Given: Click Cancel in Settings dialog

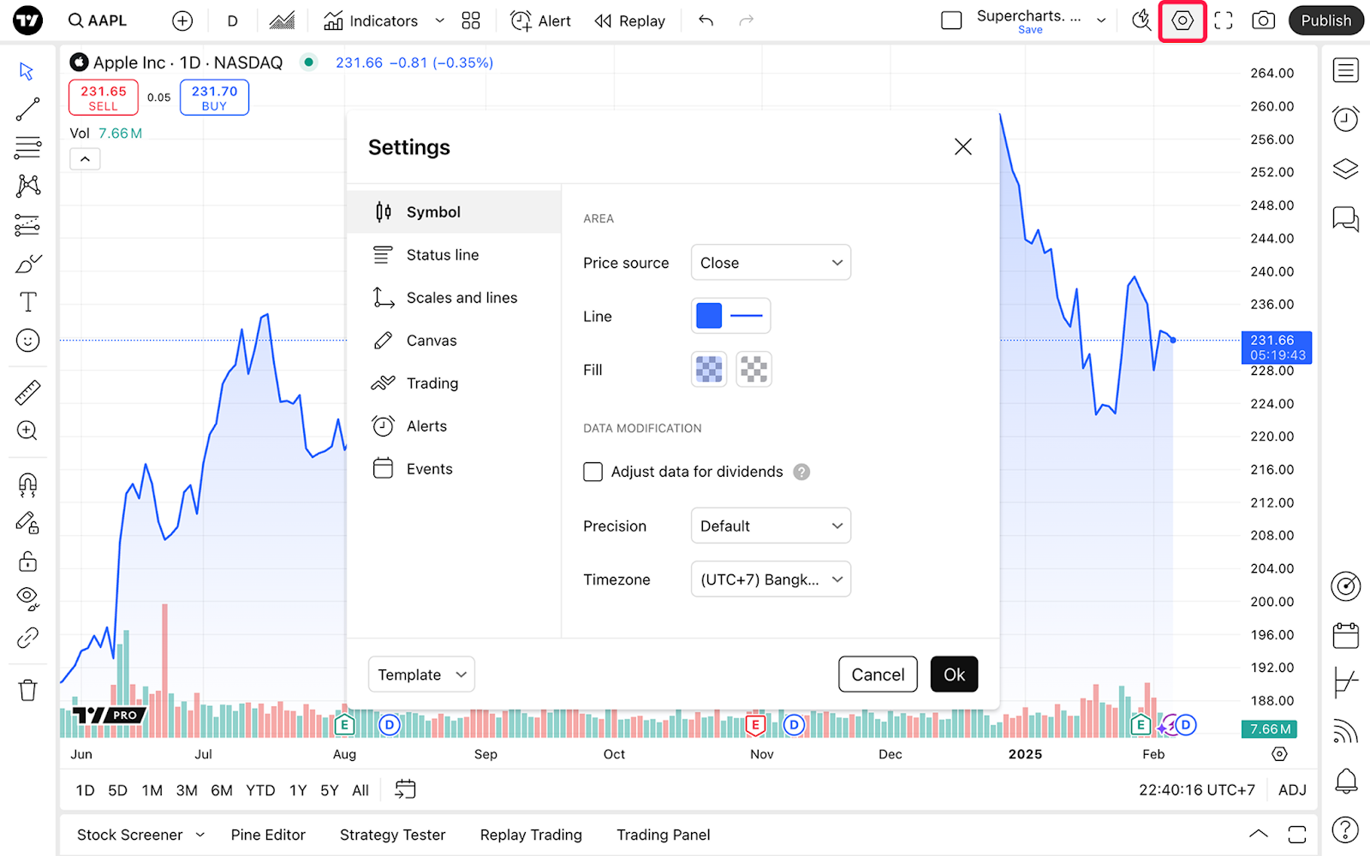Looking at the screenshot, I should (x=878, y=675).
